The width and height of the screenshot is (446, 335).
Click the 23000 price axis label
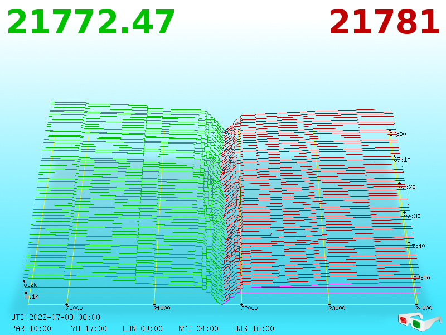337,308
